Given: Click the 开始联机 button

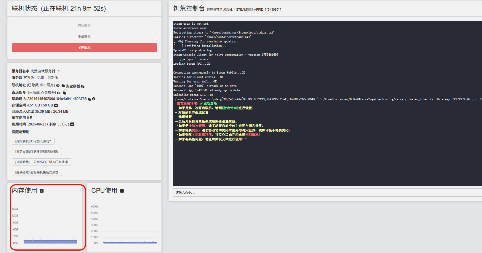Looking at the screenshot, I should click(x=84, y=26).
